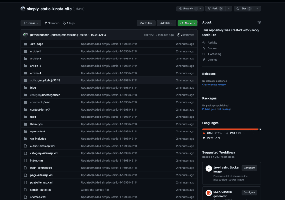Click the folder icon for 404-page
The image size is (285, 200).
25,44
